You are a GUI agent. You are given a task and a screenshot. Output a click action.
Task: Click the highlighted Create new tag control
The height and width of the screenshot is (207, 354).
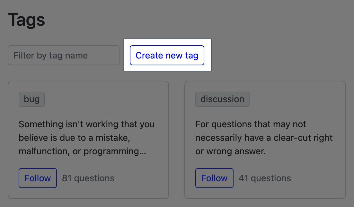pyautogui.click(x=167, y=55)
